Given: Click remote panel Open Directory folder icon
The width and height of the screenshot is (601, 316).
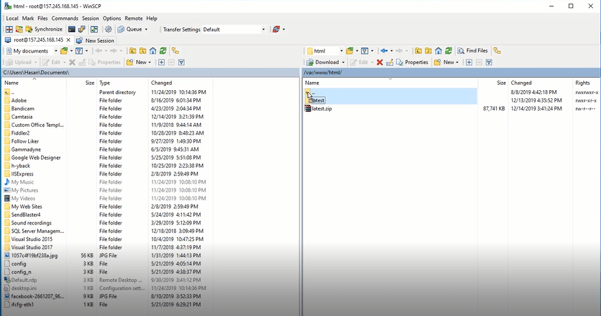Looking at the screenshot, I should click(350, 51).
